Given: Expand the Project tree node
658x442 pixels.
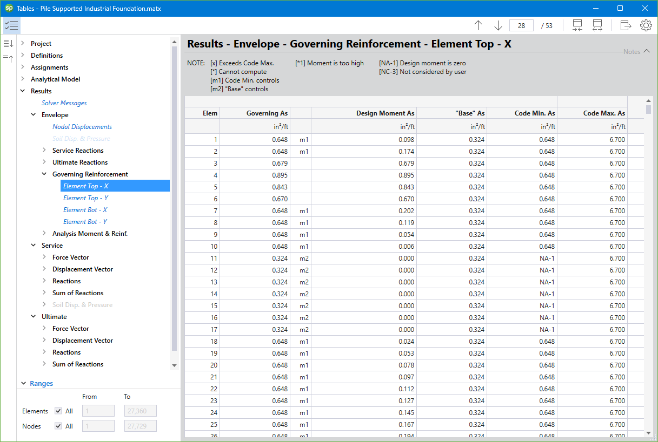Looking at the screenshot, I should [x=23, y=44].
